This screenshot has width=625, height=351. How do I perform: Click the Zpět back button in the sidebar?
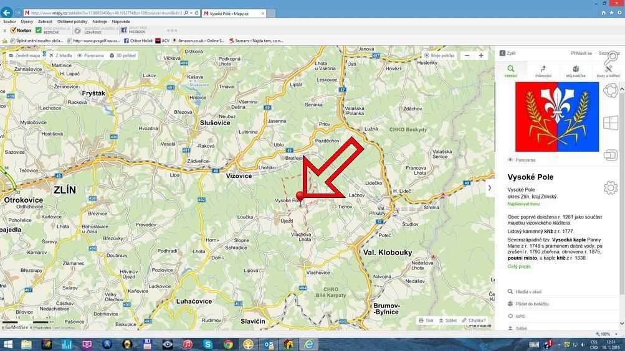(x=507, y=53)
